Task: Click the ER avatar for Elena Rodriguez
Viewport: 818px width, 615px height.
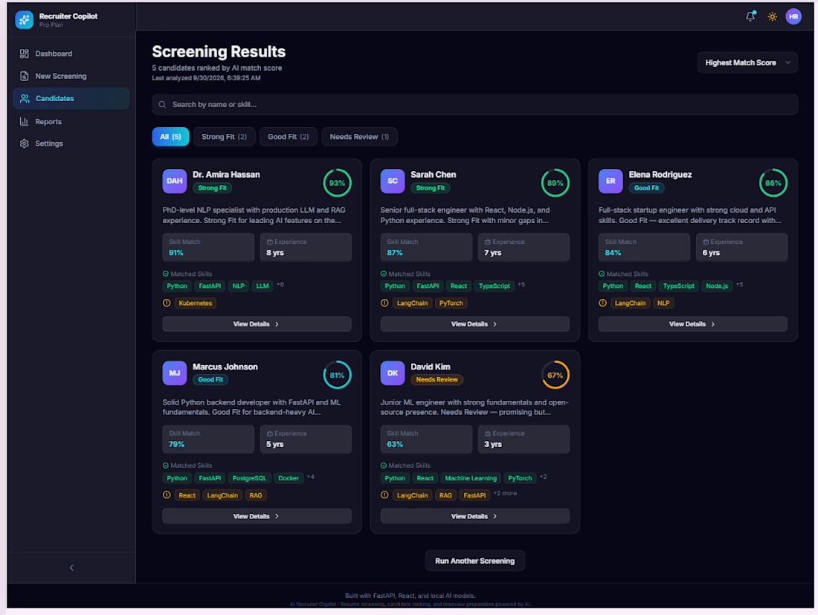Action: (611, 181)
